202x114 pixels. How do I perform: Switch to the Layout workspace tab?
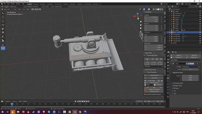click(x=29, y=4)
